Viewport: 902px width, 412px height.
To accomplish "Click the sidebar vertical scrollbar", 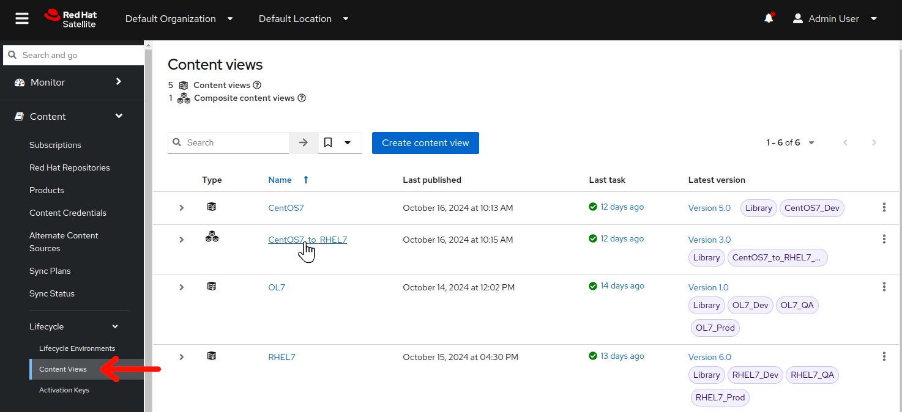I will pyautogui.click(x=147, y=226).
